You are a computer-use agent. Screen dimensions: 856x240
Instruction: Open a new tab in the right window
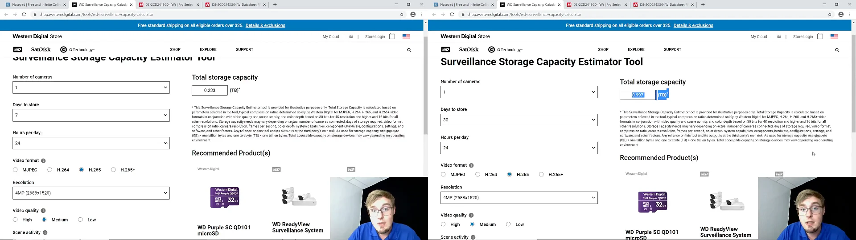coord(703,4)
